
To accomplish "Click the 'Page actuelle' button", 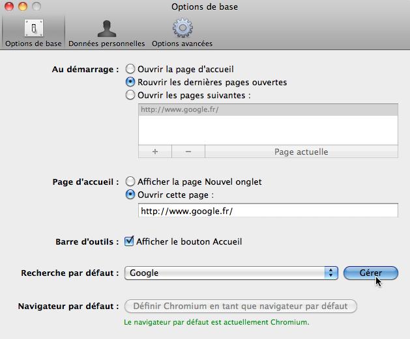I will (x=302, y=152).
